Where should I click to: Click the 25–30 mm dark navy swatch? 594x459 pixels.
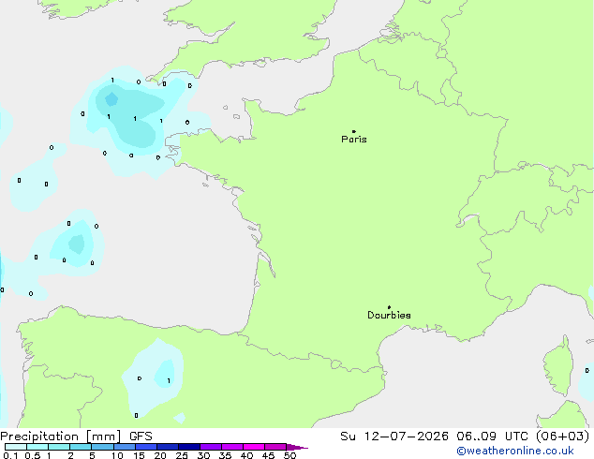tap(189, 447)
